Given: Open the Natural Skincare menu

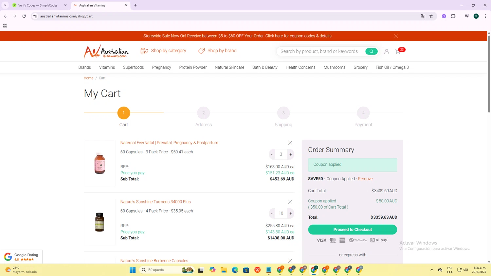Looking at the screenshot, I should [229, 67].
